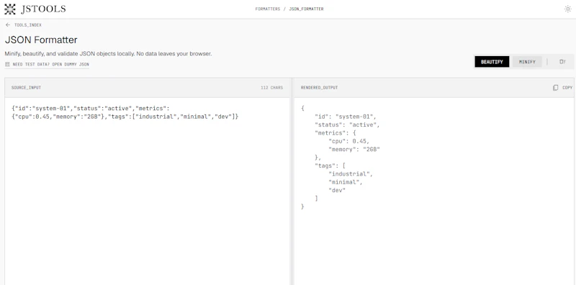The width and height of the screenshot is (576, 285).
Task: Select output line "metrics": {
Action: tap(336, 133)
